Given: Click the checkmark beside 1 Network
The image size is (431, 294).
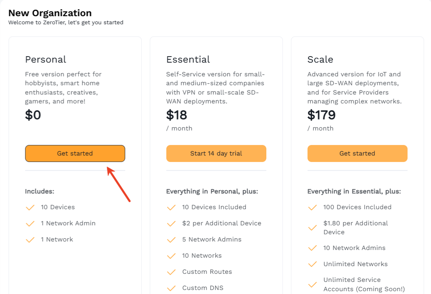Looking at the screenshot, I should coord(30,240).
